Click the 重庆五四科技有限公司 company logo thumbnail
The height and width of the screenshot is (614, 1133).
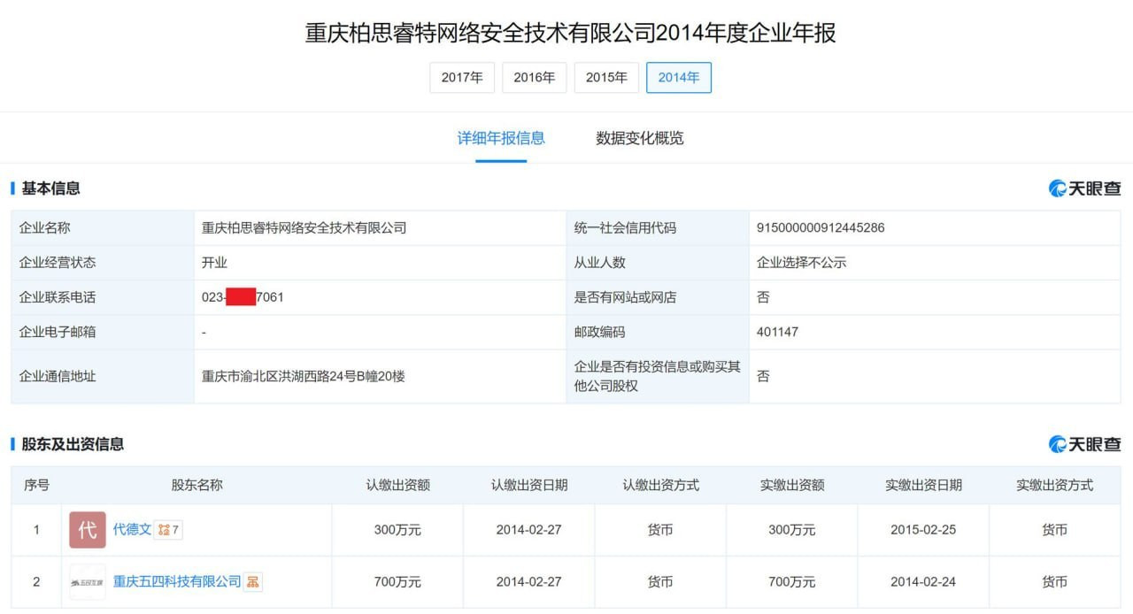[x=88, y=582]
